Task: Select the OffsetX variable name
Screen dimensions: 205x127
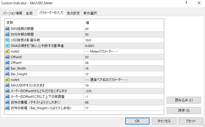Action: [x=16, y=57]
